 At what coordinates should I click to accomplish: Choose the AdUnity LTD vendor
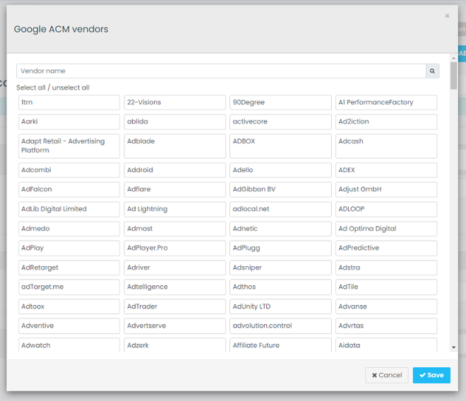pyautogui.click(x=280, y=306)
